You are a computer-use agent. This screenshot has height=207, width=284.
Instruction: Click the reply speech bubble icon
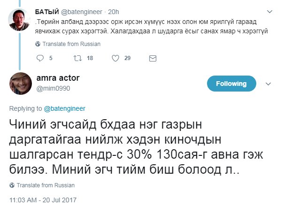point(40,58)
